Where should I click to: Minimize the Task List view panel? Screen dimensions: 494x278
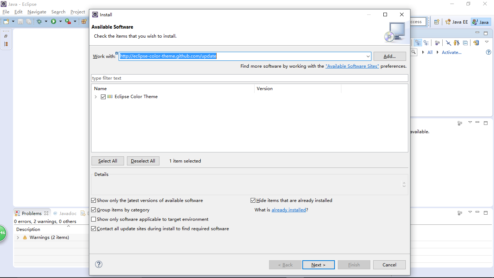tap(477, 33)
